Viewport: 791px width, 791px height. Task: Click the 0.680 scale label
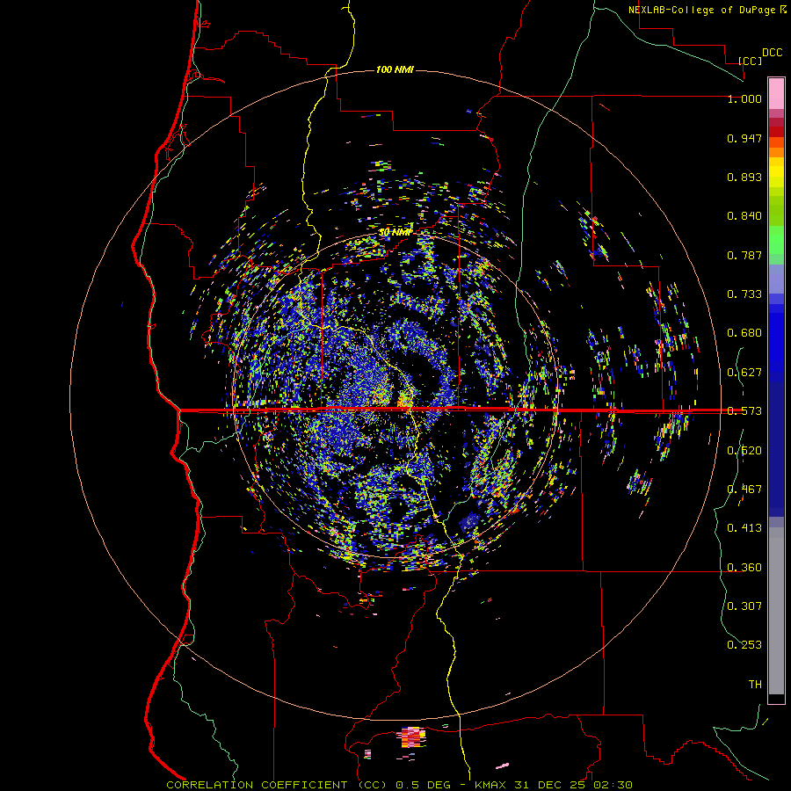click(744, 333)
